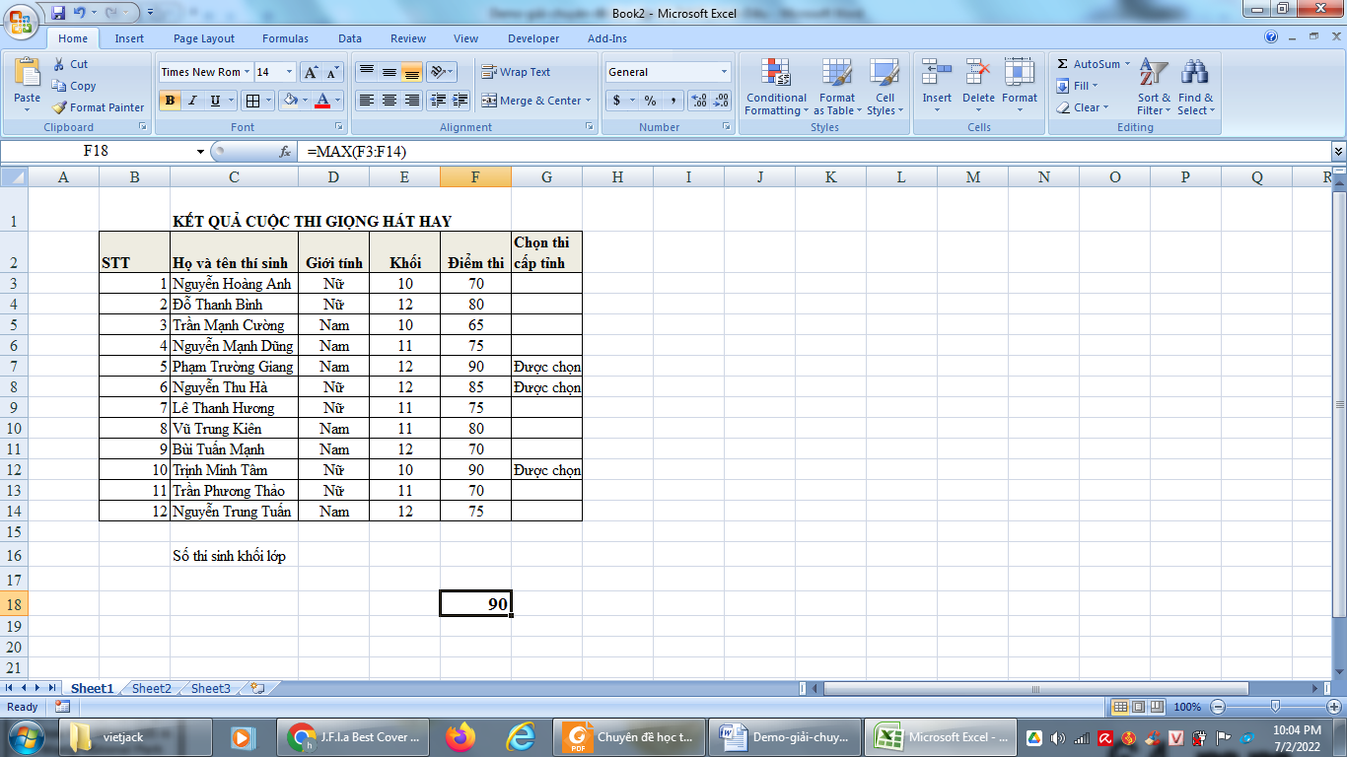Increase indent in Alignment group

[460, 101]
